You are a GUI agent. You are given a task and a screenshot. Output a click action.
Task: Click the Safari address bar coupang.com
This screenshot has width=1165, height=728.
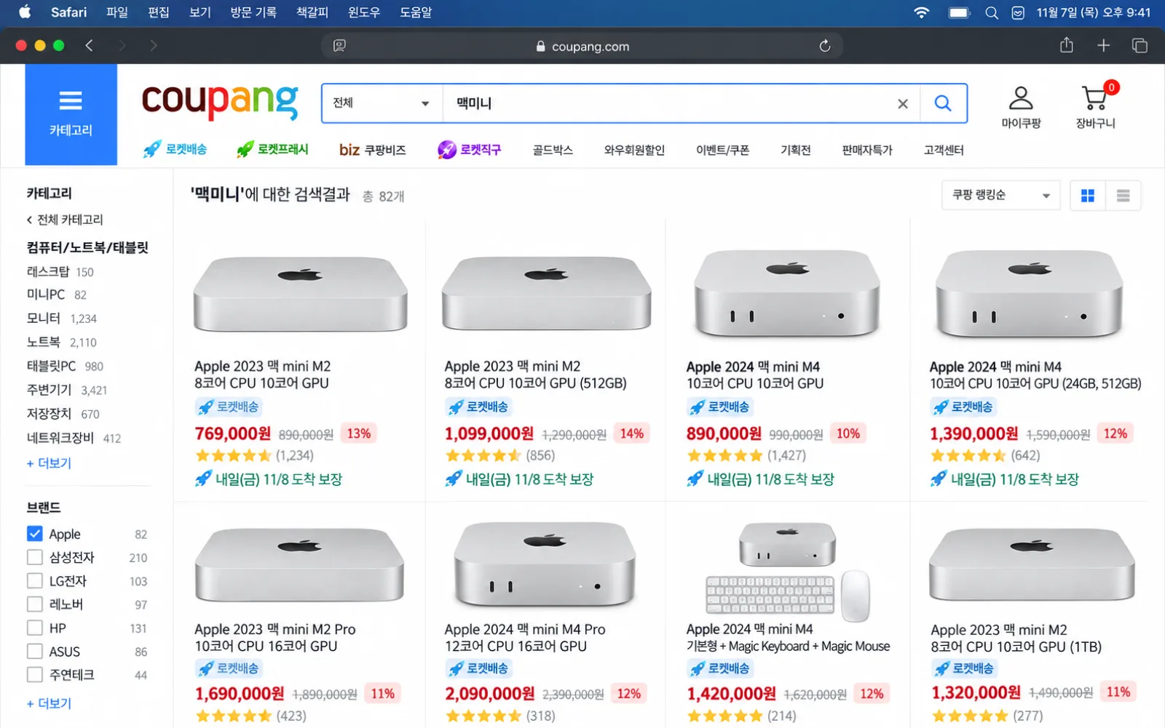[x=582, y=46]
